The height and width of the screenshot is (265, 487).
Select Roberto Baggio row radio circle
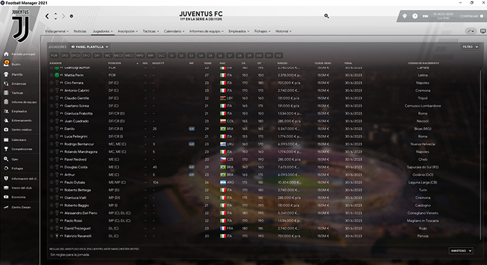(x=52, y=205)
